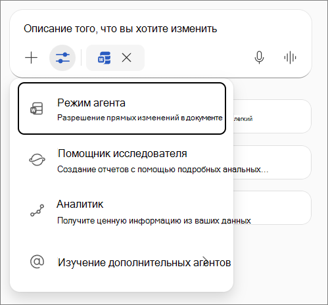Screen dimensions: 328x305
Task: Click the microphone dictation icon
Action: (x=259, y=58)
